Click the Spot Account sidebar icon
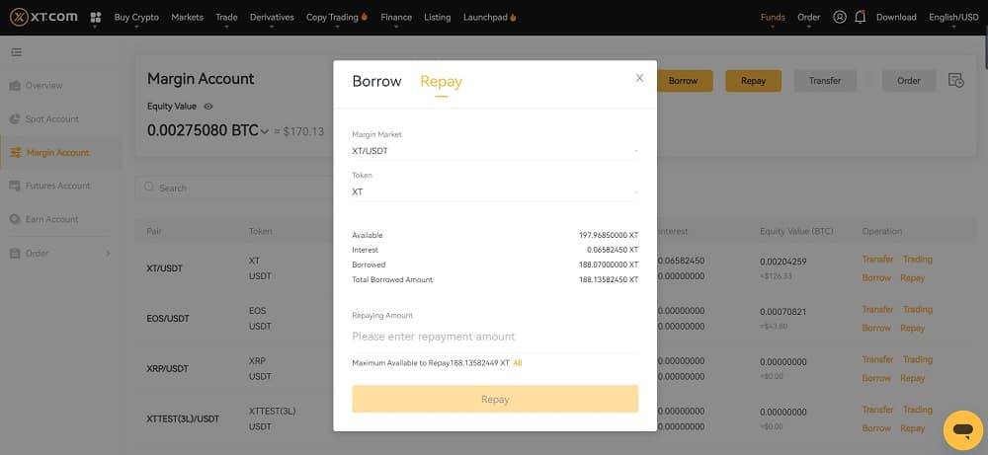The width and height of the screenshot is (988, 455). 15,119
